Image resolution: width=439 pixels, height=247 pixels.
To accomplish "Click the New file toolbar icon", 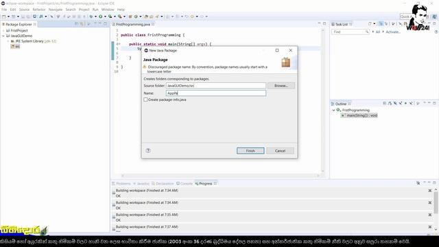I will tap(3, 16).
